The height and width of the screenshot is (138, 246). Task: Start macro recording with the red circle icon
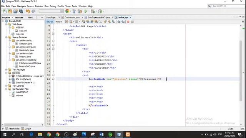coord(128,22)
